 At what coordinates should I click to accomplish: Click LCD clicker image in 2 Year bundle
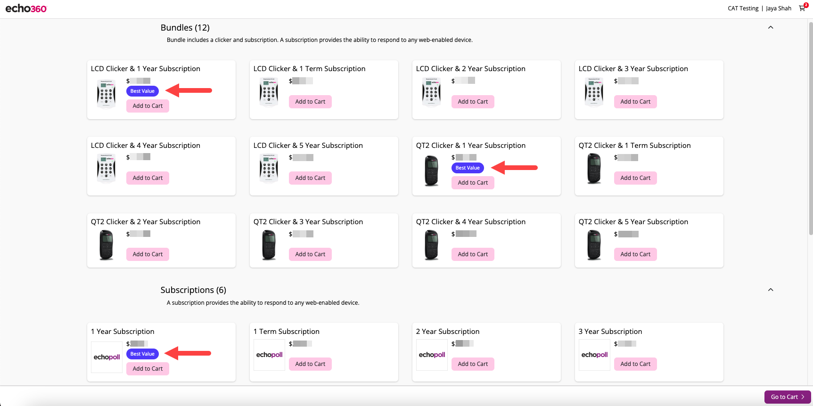[432, 92]
